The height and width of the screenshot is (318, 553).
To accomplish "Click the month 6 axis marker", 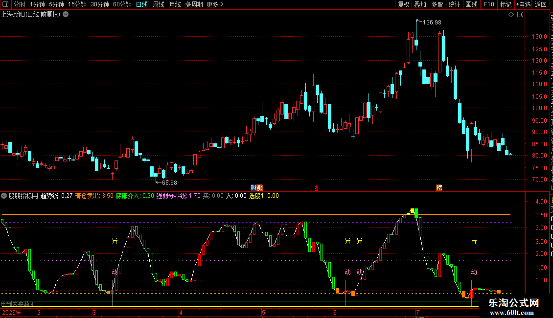I will pyautogui.click(x=335, y=312).
